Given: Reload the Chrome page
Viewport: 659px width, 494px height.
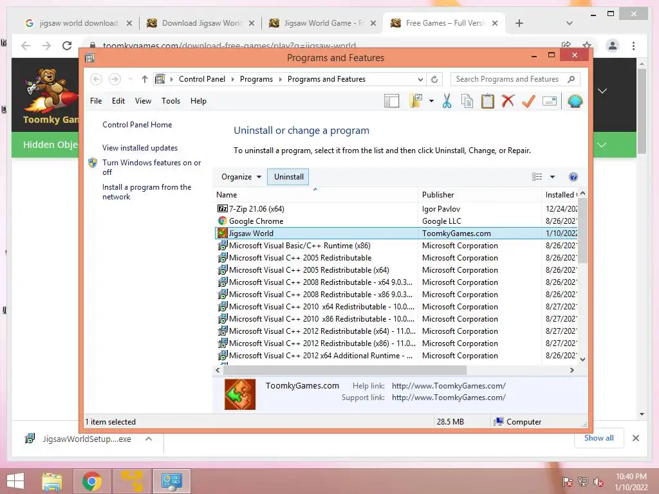Looking at the screenshot, I should 67,46.
